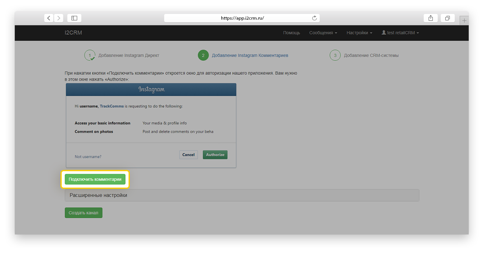Open the Safari share menu

[x=431, y=18]
